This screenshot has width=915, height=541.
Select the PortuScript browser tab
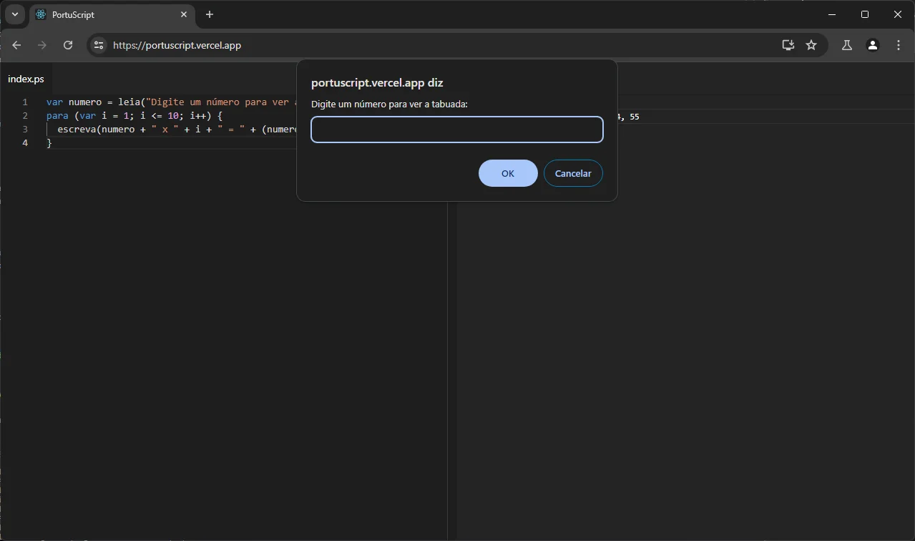pyautogui.click(x=112, y=14)
